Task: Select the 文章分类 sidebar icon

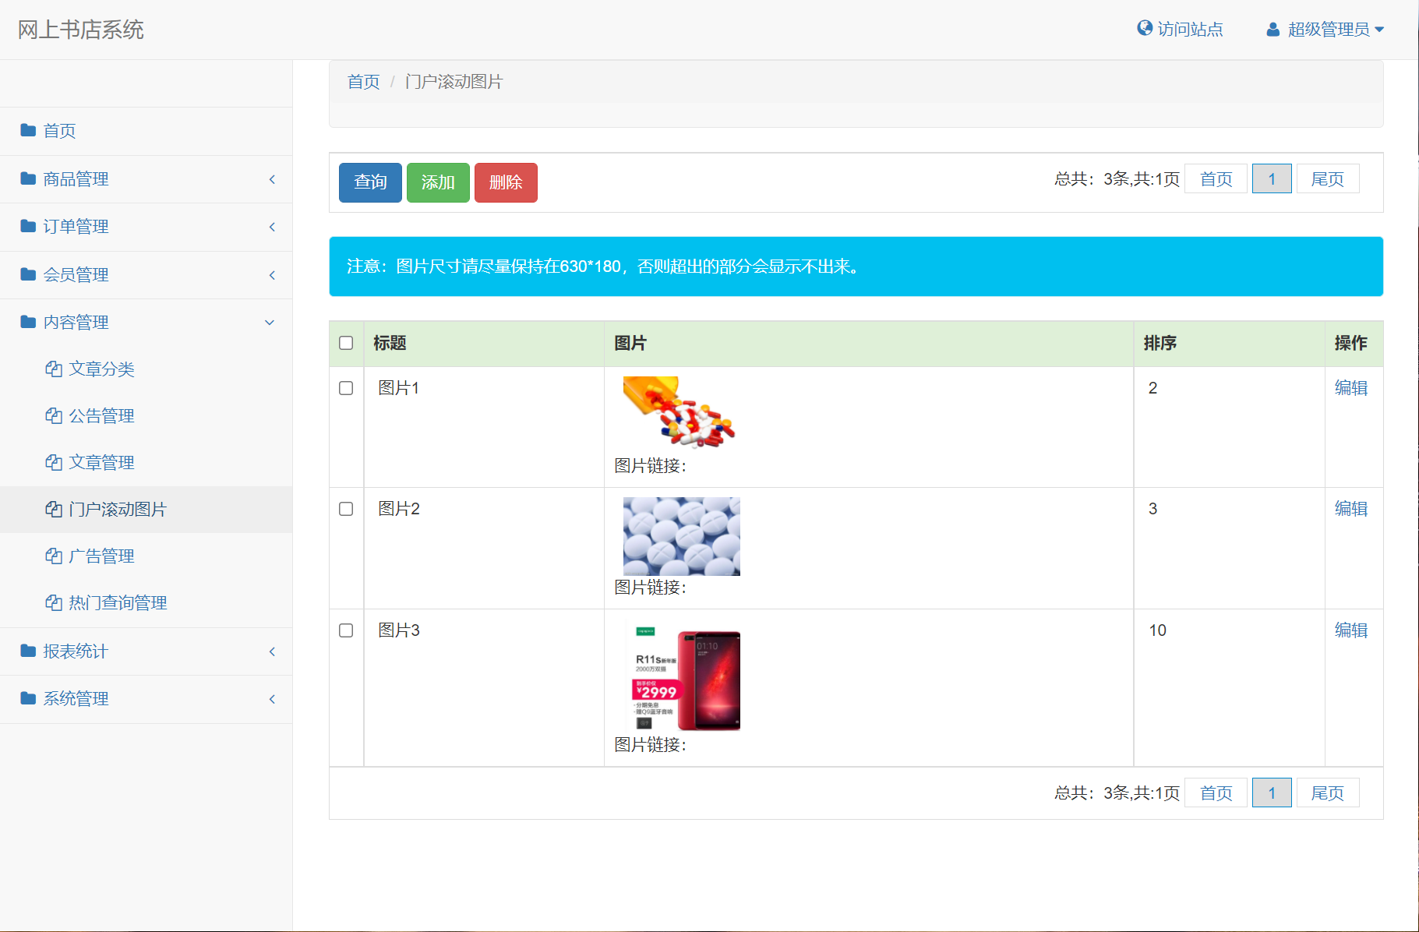Action: tap(53, 369)
